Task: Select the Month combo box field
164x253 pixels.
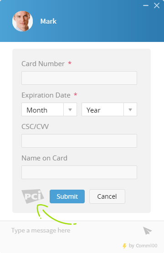Action: tap(49, 109)
